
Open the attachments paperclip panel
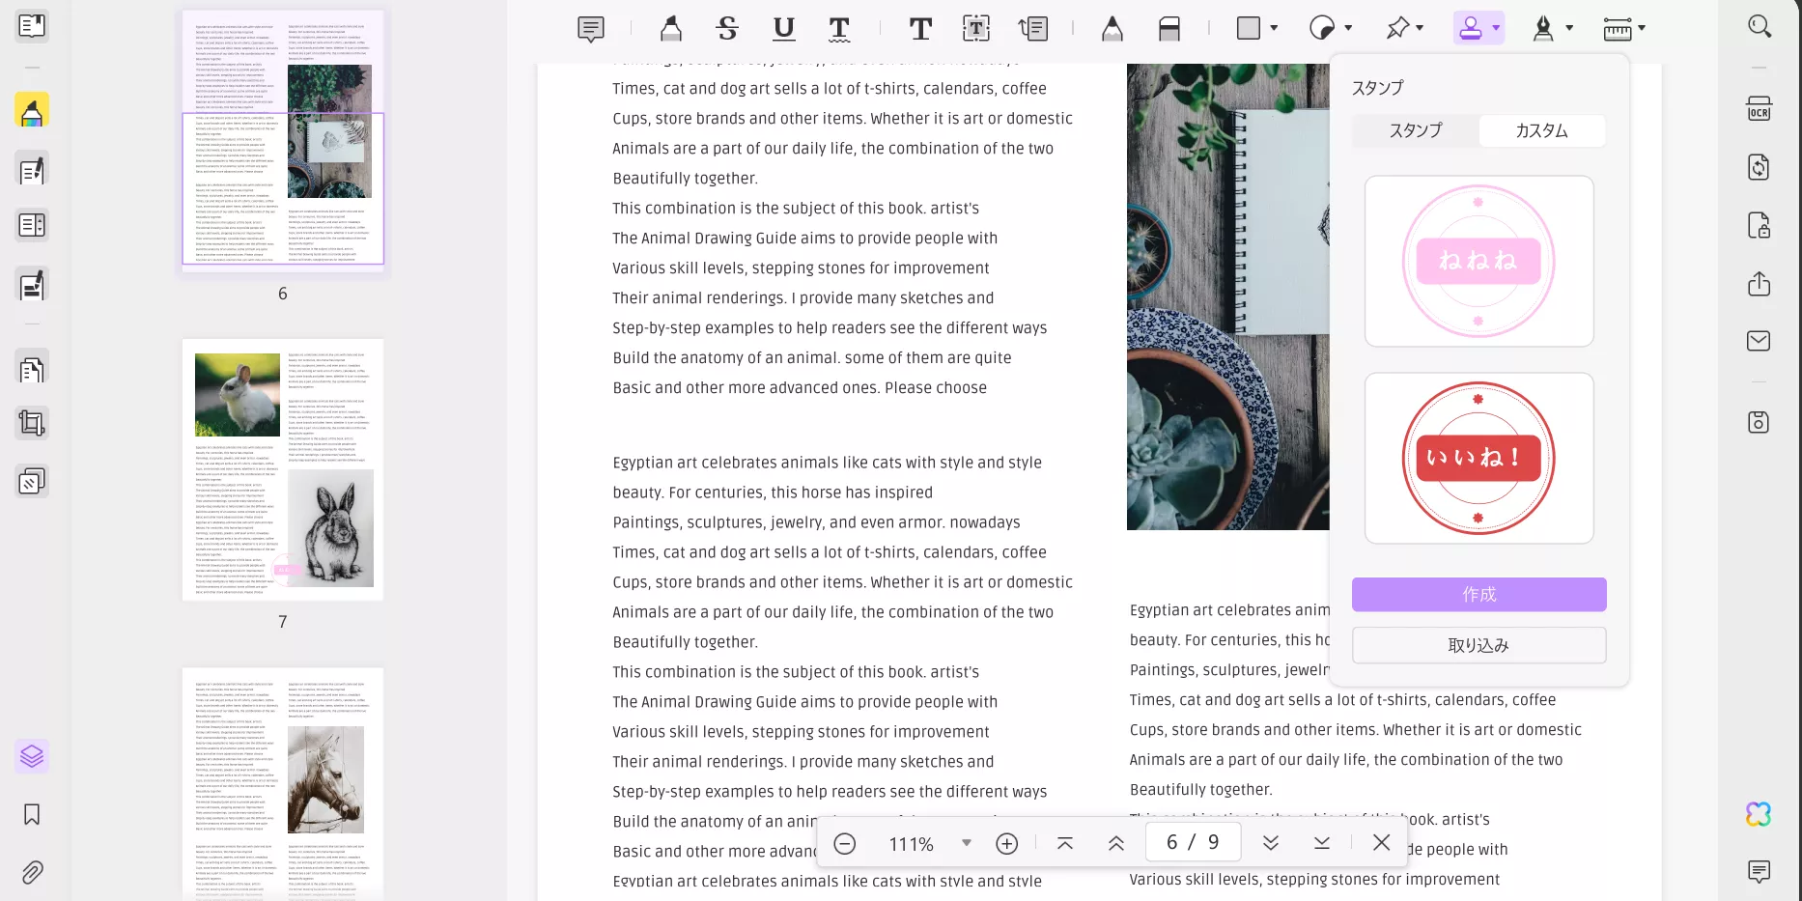click(32, 873)
